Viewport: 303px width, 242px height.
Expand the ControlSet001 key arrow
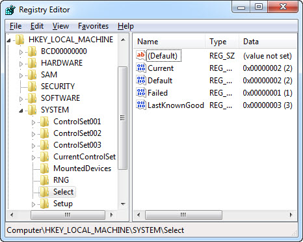tap(33, 122)
